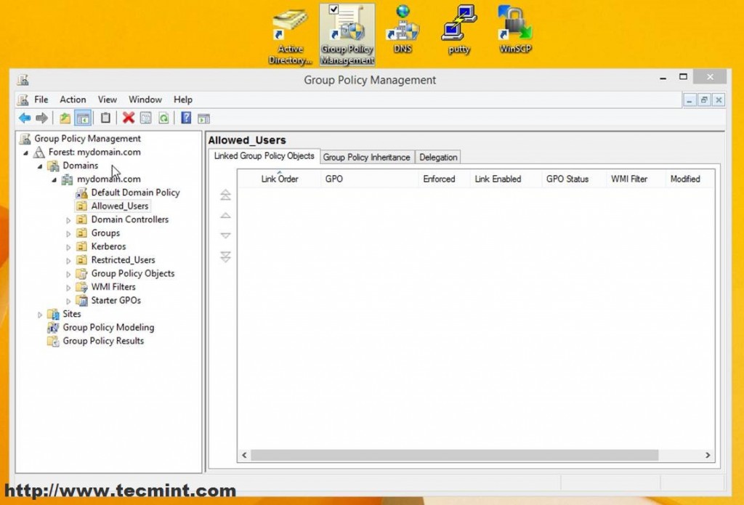Expand the Sites tree node

tap(40, 314)
